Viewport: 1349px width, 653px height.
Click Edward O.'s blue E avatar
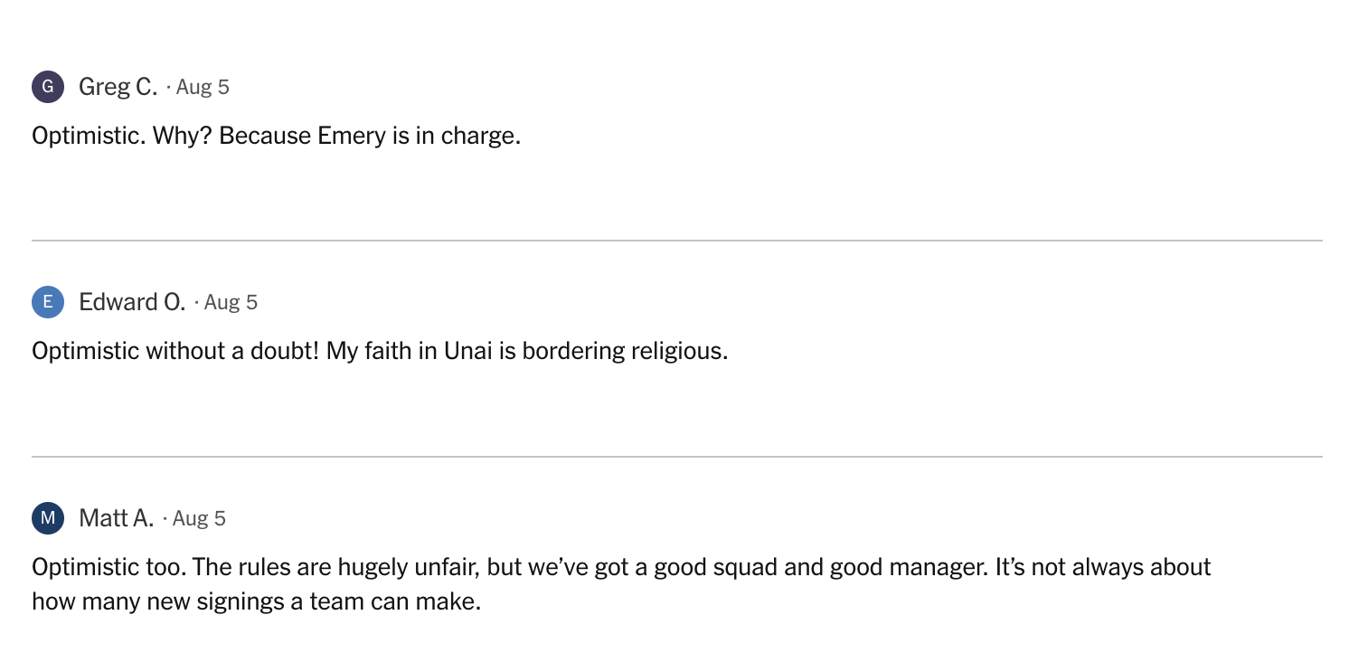[x=48, y=302]
